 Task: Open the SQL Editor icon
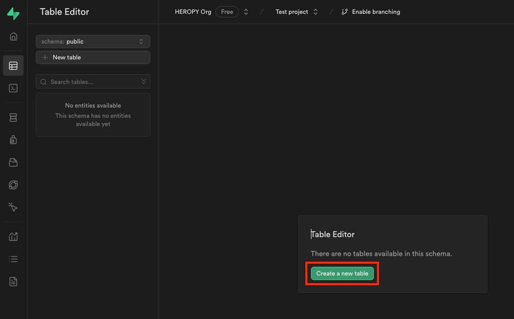[x=13, y=88]
